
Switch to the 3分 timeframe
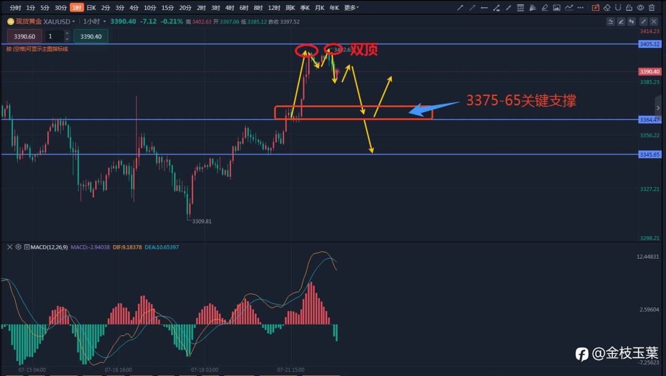pyautogui.click(x=120, y=8)
